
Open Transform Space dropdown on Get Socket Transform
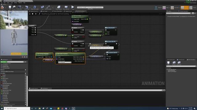point(65,62)
